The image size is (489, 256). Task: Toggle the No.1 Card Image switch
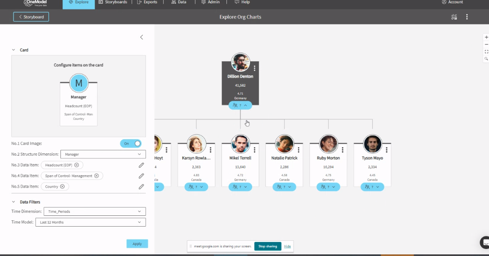(131, 143)
